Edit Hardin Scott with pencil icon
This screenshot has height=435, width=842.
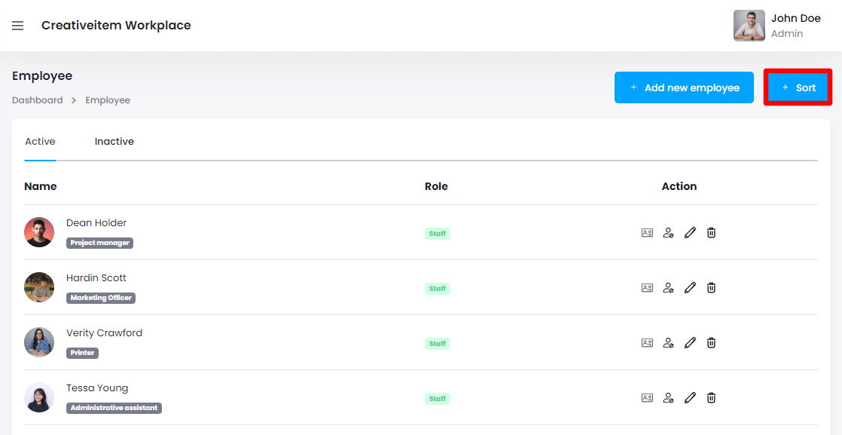pos(690,288)
